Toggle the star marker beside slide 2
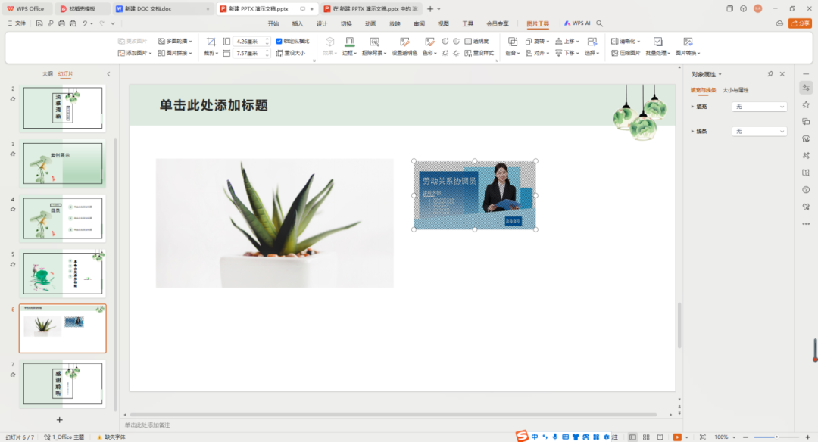 point(13,99)
